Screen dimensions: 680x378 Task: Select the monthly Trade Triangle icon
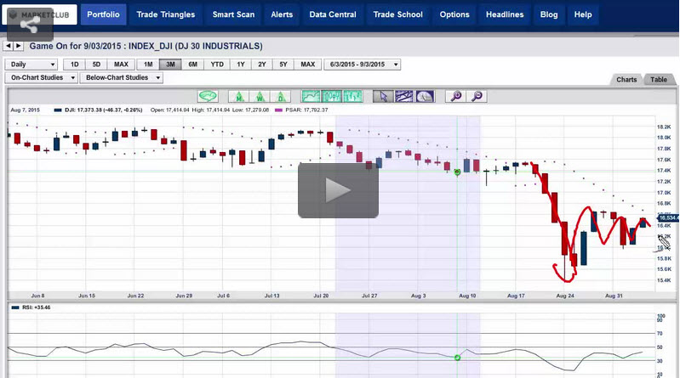[241, 96]
